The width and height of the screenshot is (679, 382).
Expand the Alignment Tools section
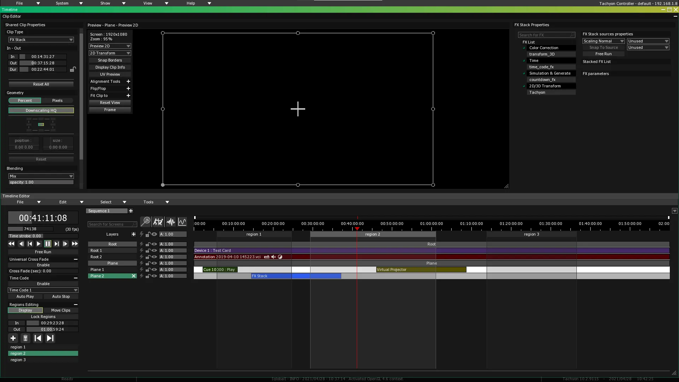(x=128, y=81)
